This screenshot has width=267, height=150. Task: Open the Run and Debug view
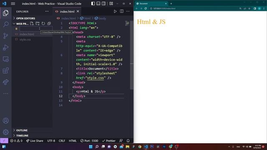pos(5,47)
